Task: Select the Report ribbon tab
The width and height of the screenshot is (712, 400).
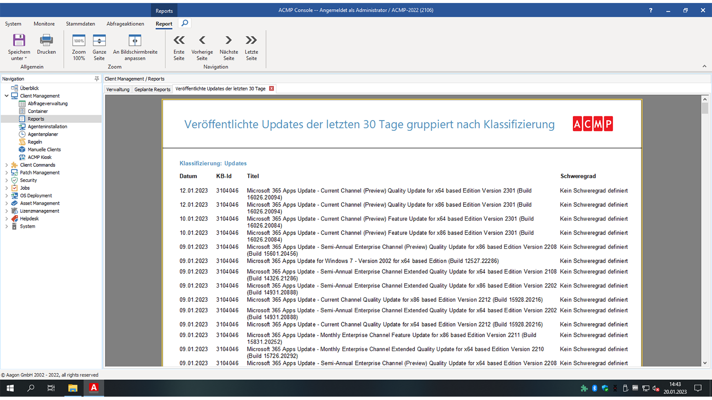Action: (x=164, y=24)
